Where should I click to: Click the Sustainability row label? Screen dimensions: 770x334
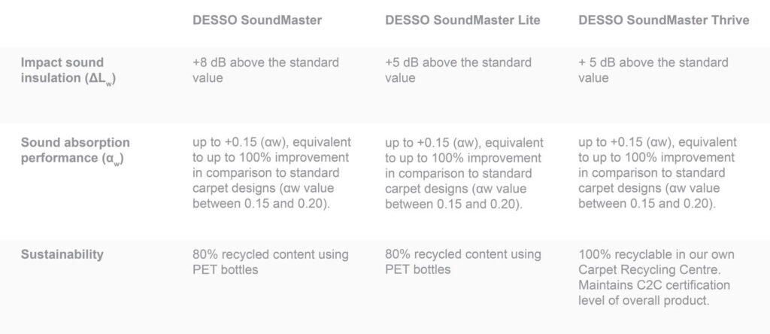pyautogui.click(x=62, y=254)
